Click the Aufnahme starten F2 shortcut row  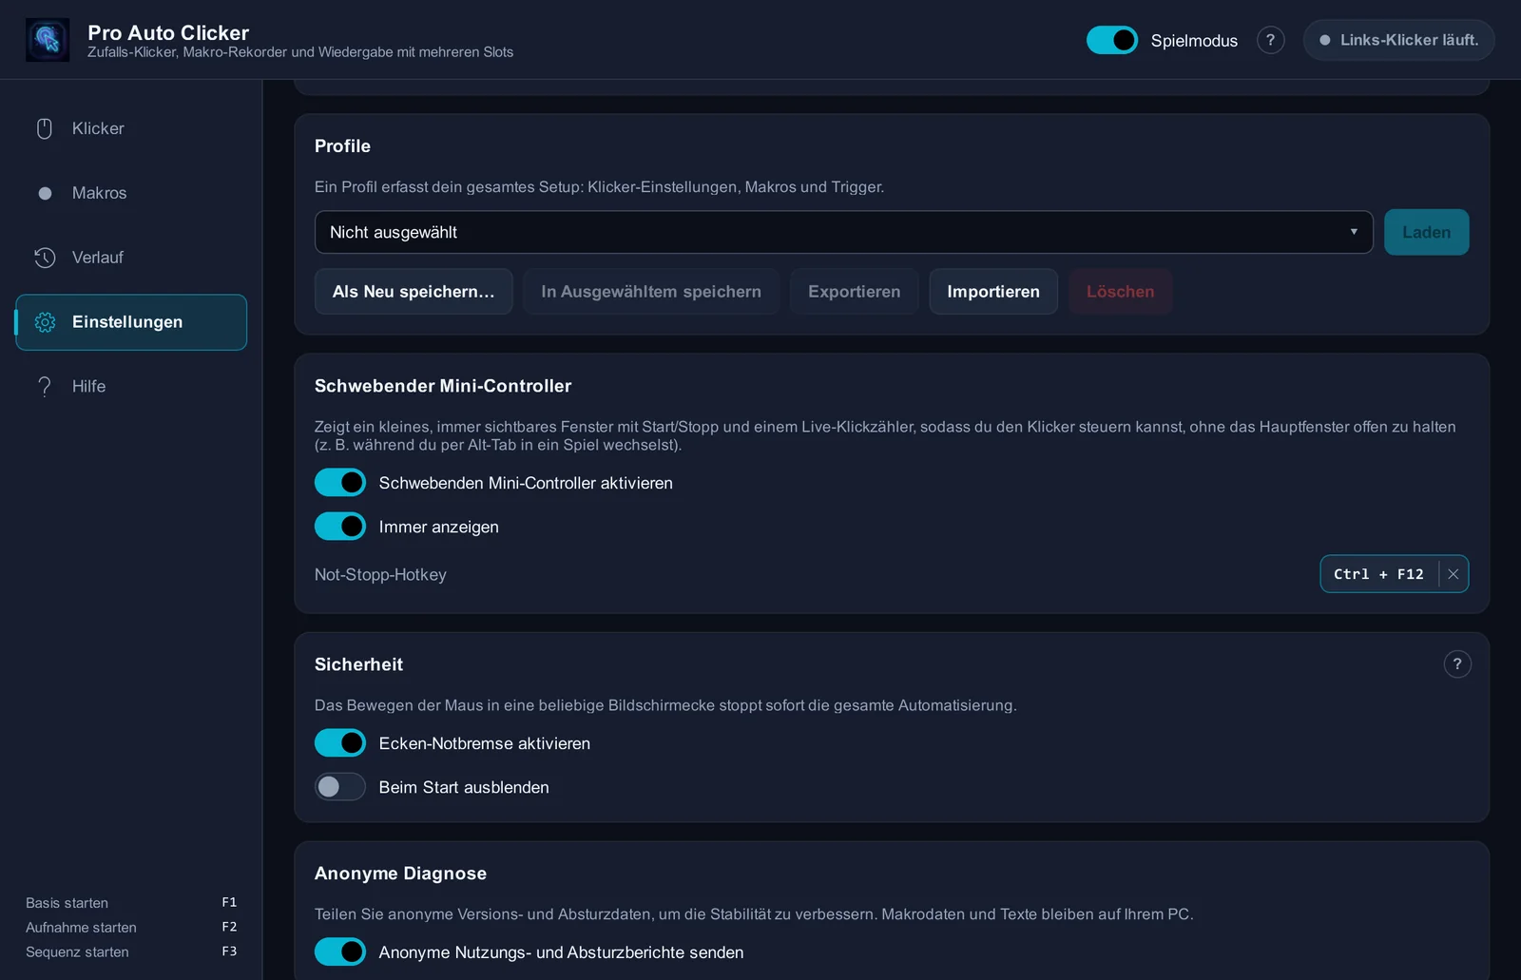pos(131,927)
